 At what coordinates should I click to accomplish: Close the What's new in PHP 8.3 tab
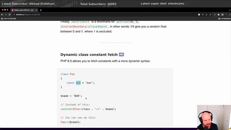36,10
